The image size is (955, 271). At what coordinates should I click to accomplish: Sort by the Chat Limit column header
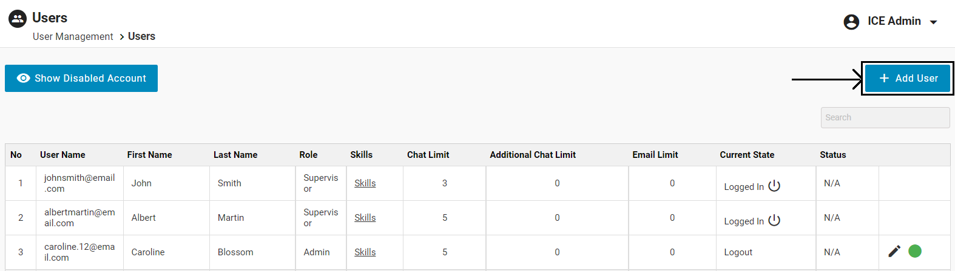(x=428, y=155)
